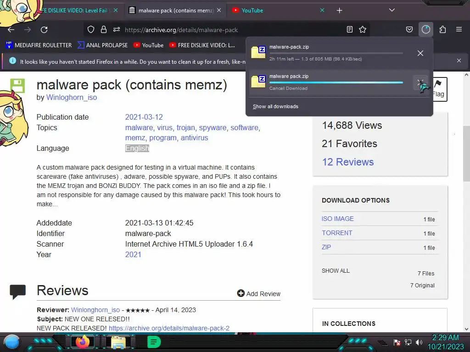Open the spyware topic link
470x352 pixels.
(x=213, y=127)
